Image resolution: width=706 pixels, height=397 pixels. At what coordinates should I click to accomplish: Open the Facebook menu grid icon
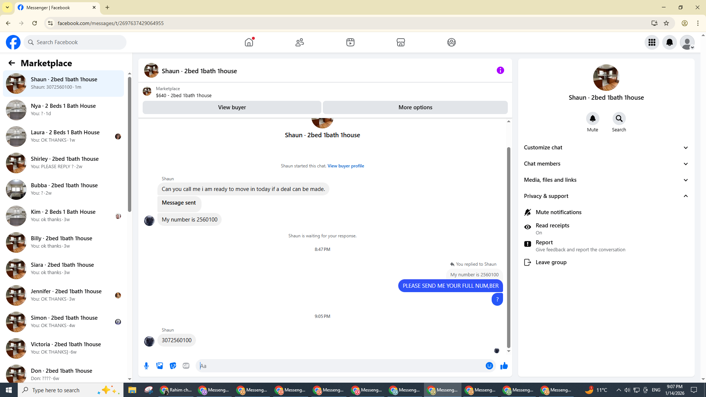coord(652,42)
